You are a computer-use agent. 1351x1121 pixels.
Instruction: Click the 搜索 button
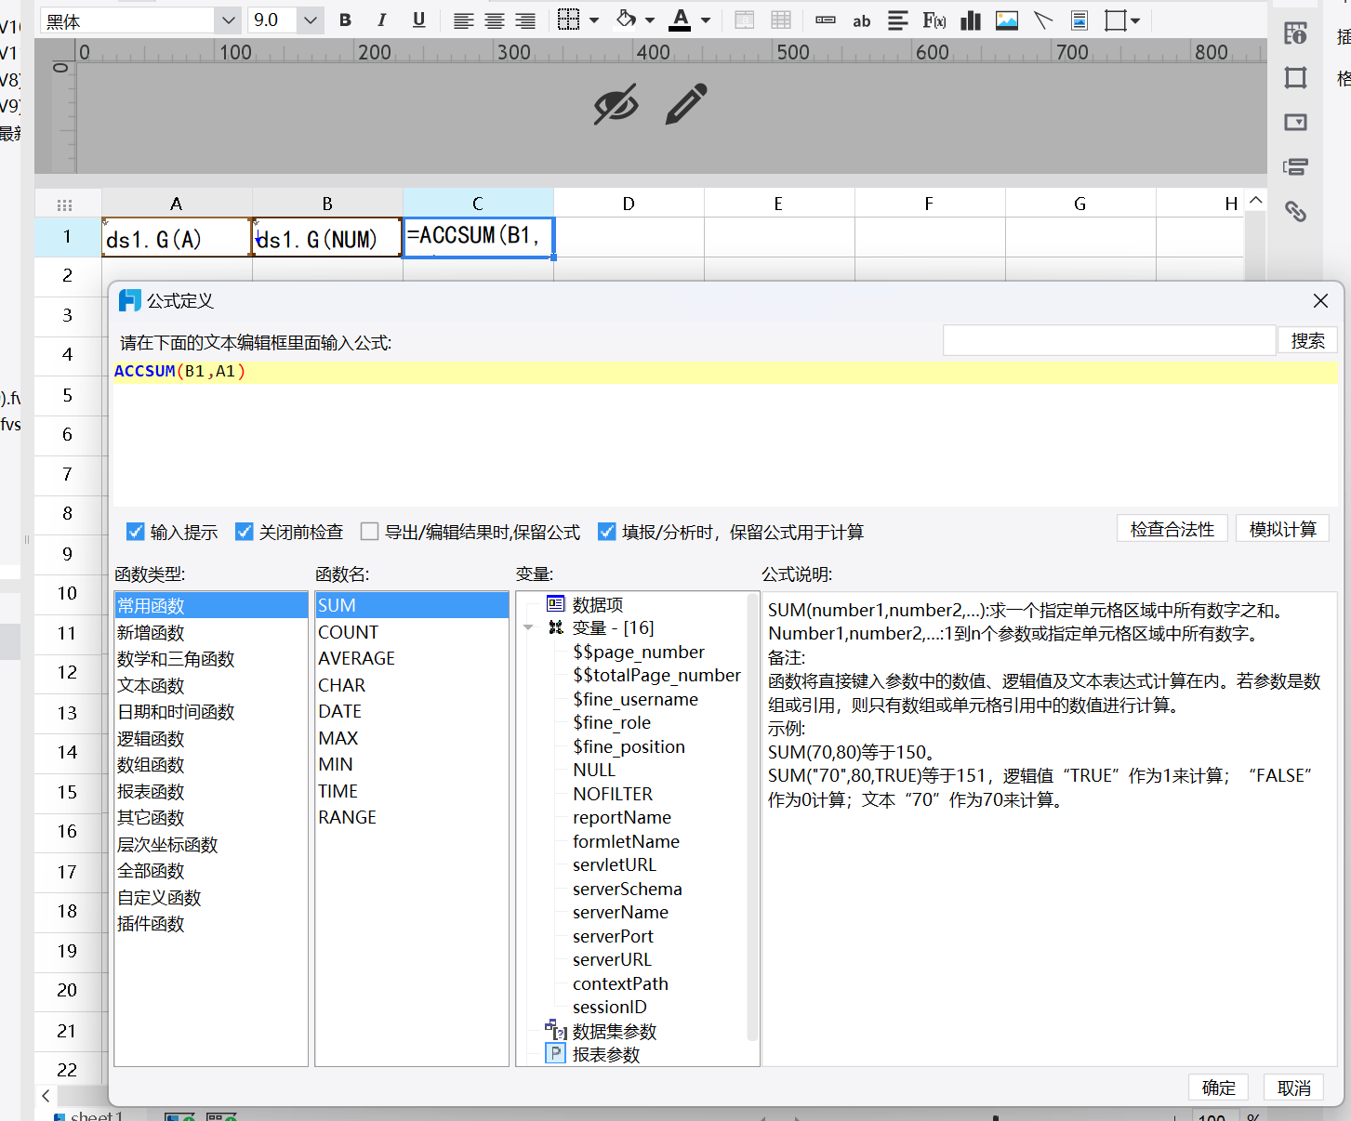click(1307, 341)
